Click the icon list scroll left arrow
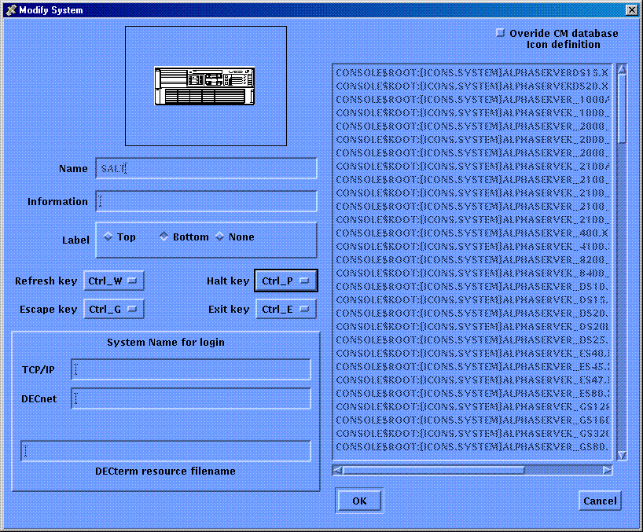The width and height of the screenshot is (643, 532). [x=337, y=470]
